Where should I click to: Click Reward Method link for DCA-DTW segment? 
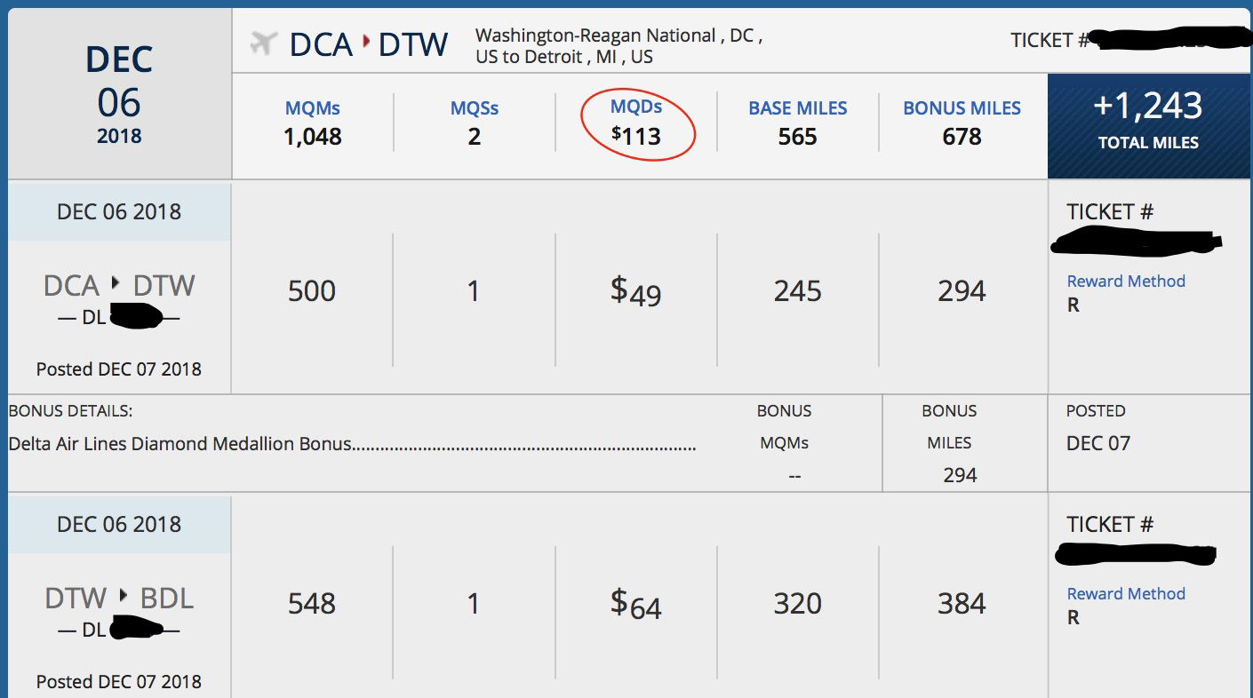click(x=1126, y=282)
